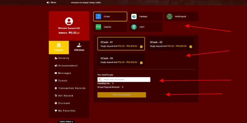Click GCash - 02 single deposit limit text
The width and height of the screenshot is (247, 123).
click(168, 46)
